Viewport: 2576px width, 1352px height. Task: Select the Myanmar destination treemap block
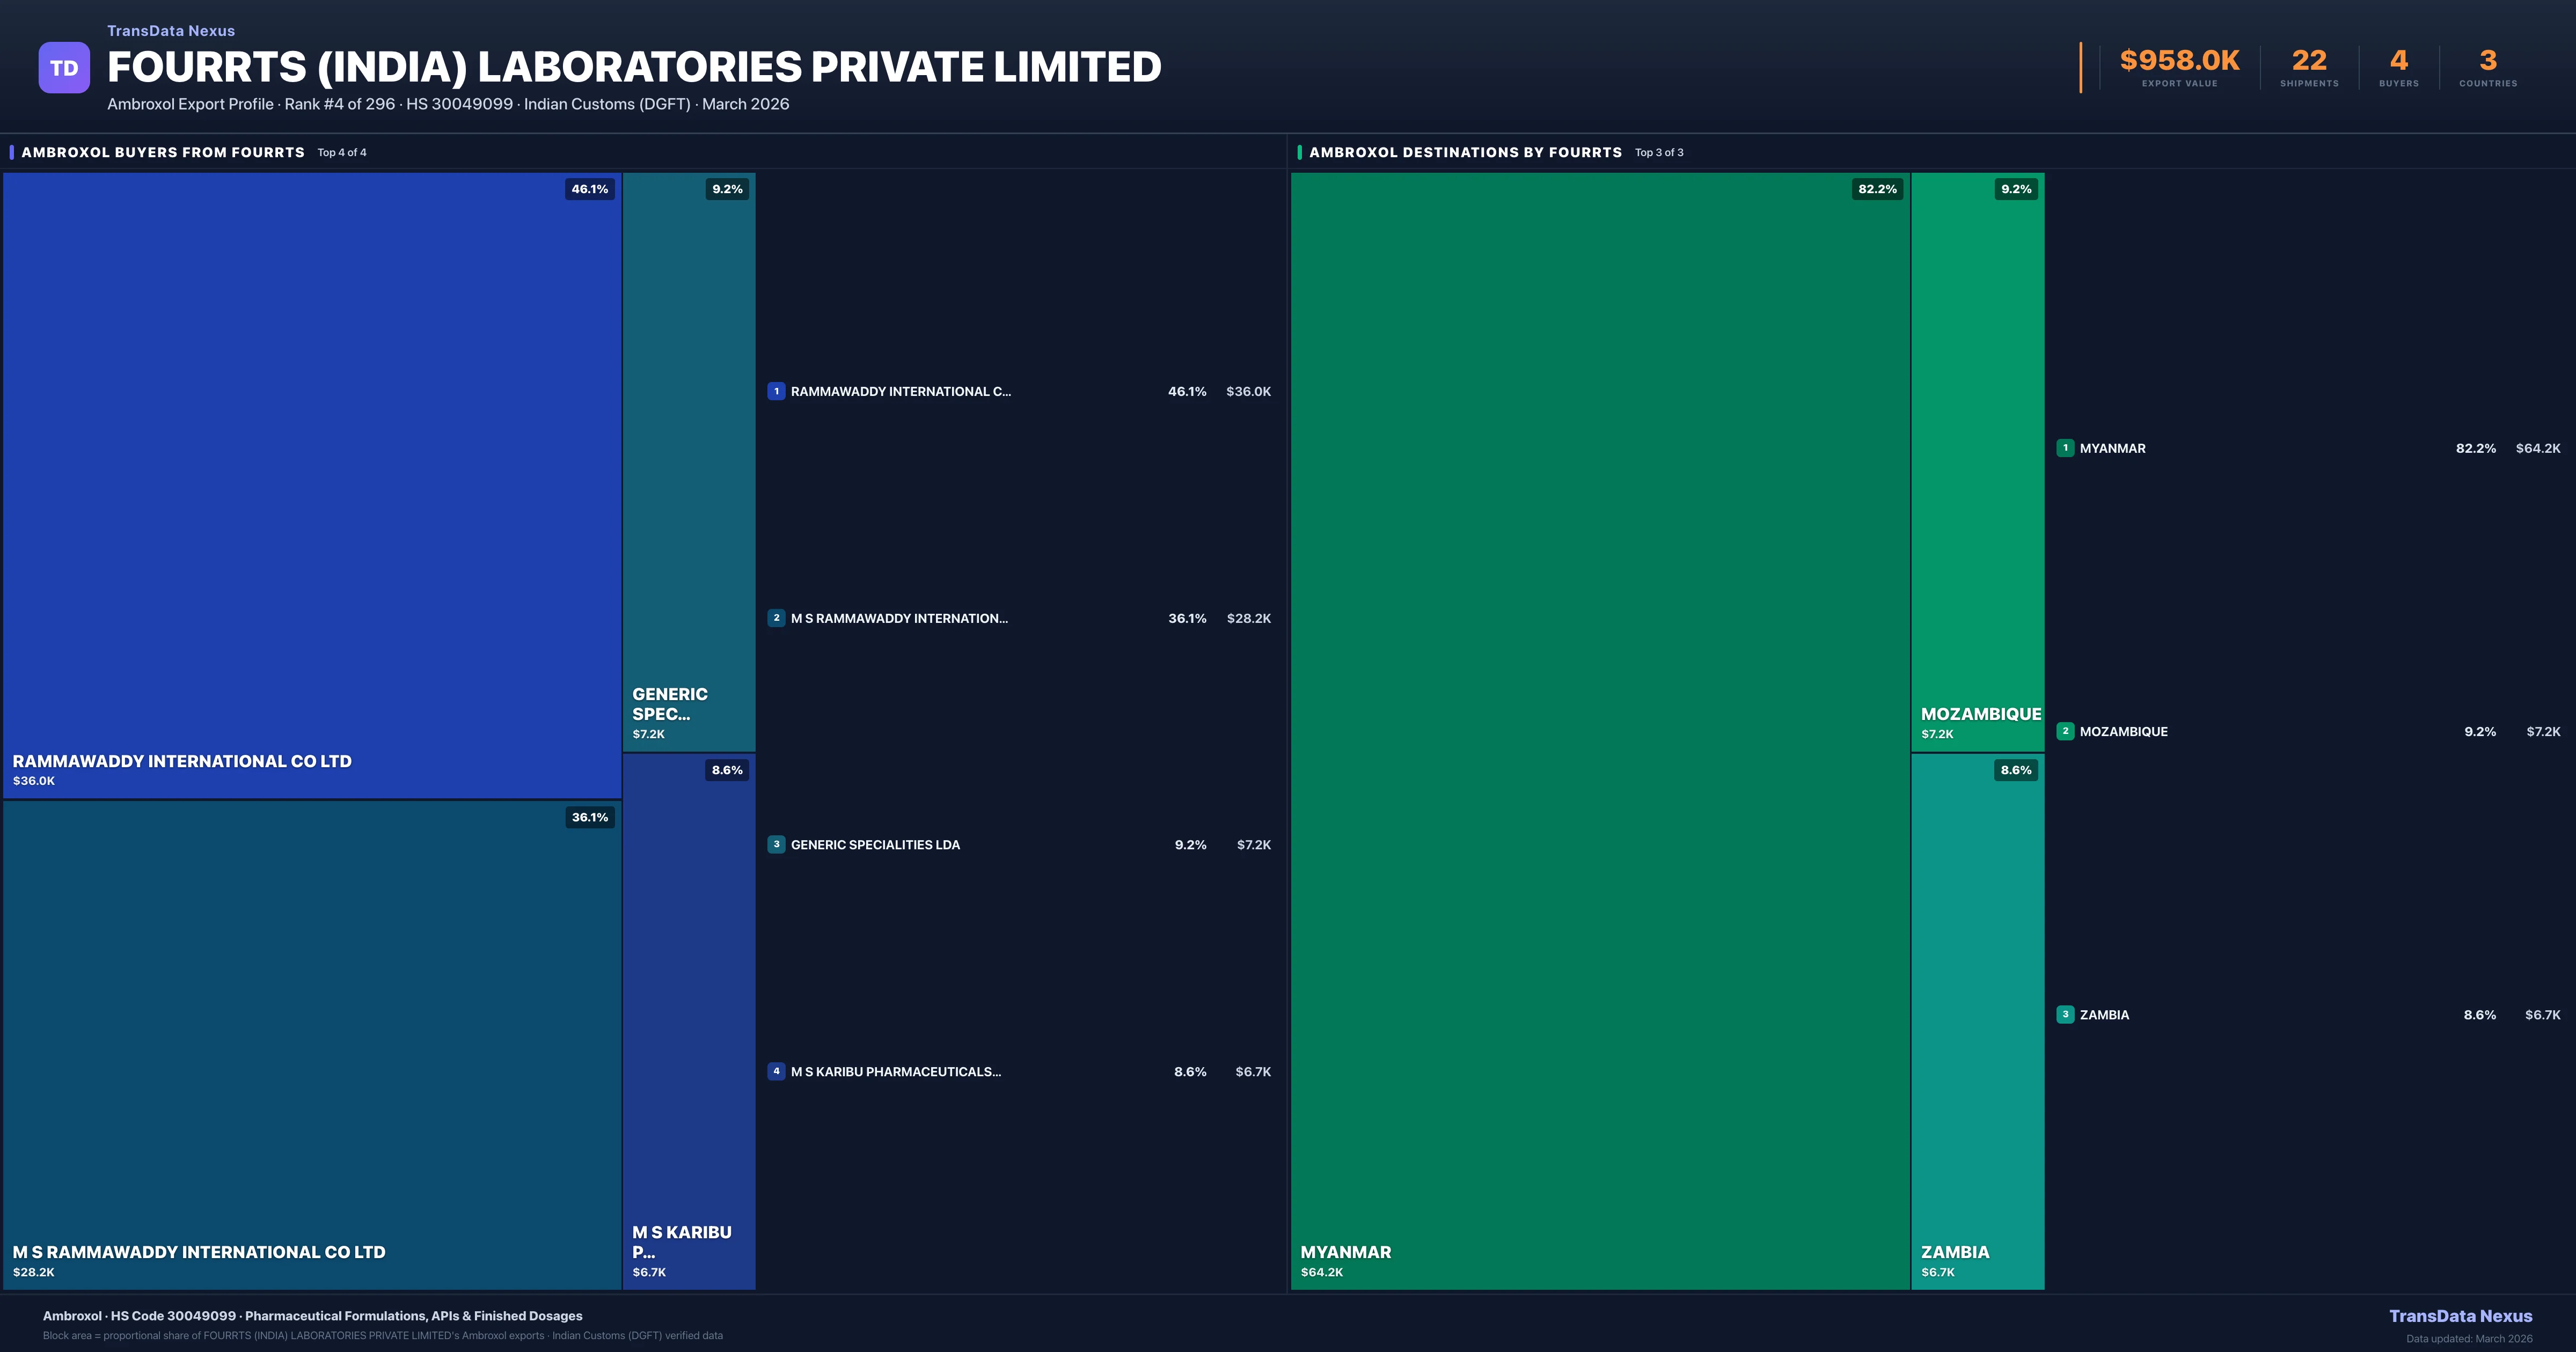1600,730
